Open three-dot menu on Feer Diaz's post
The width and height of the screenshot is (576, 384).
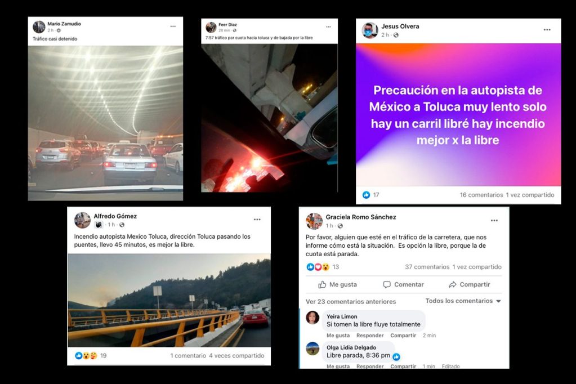pyautogui.click(x=328, y=27)
